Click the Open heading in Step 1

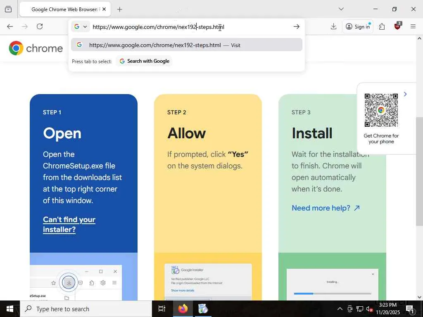(x=62, y=133)
